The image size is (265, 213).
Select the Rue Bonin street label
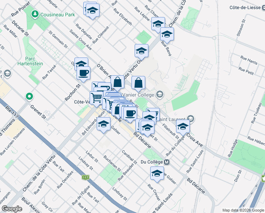(x=40, y=187)
